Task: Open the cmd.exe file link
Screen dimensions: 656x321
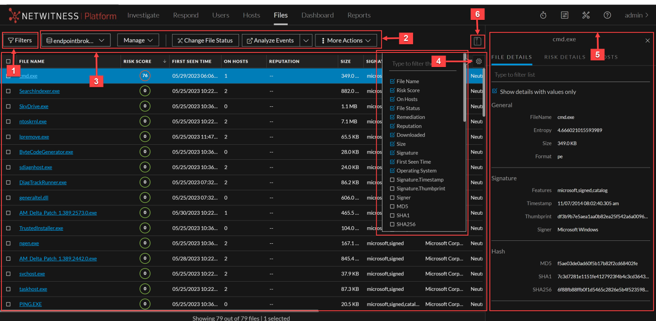Action: point(28,76)
